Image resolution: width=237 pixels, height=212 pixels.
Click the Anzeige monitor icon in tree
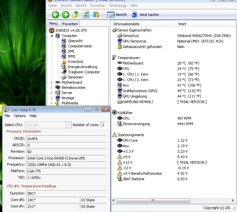pos(57,98)
